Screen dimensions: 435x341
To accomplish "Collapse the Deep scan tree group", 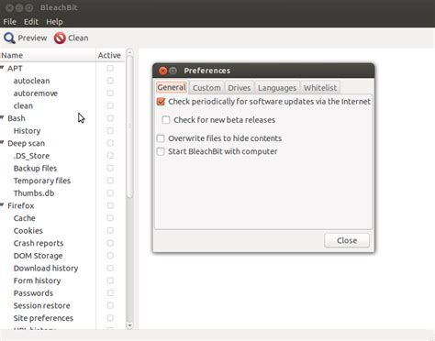I will (3, 142).
